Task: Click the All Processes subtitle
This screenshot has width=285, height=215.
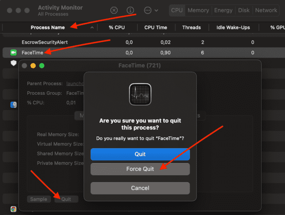Action: pos(53,14)
